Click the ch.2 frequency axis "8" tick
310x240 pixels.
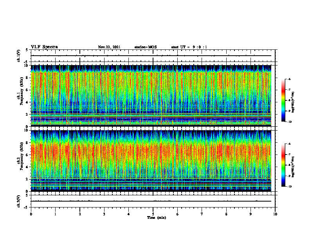(x=27, y=143)
